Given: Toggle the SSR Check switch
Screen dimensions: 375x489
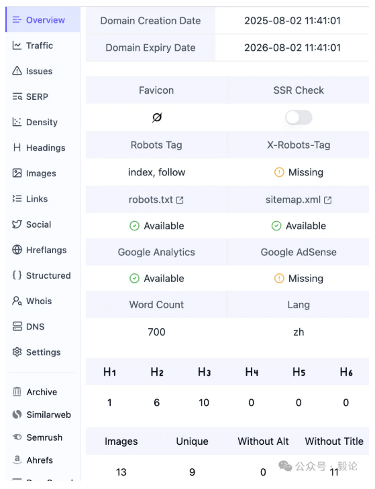Looking at the screenshot, I should point(299,118).
